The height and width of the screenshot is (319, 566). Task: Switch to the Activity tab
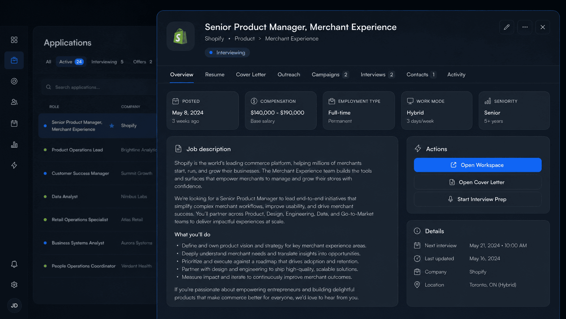click(x=456, y=75)
